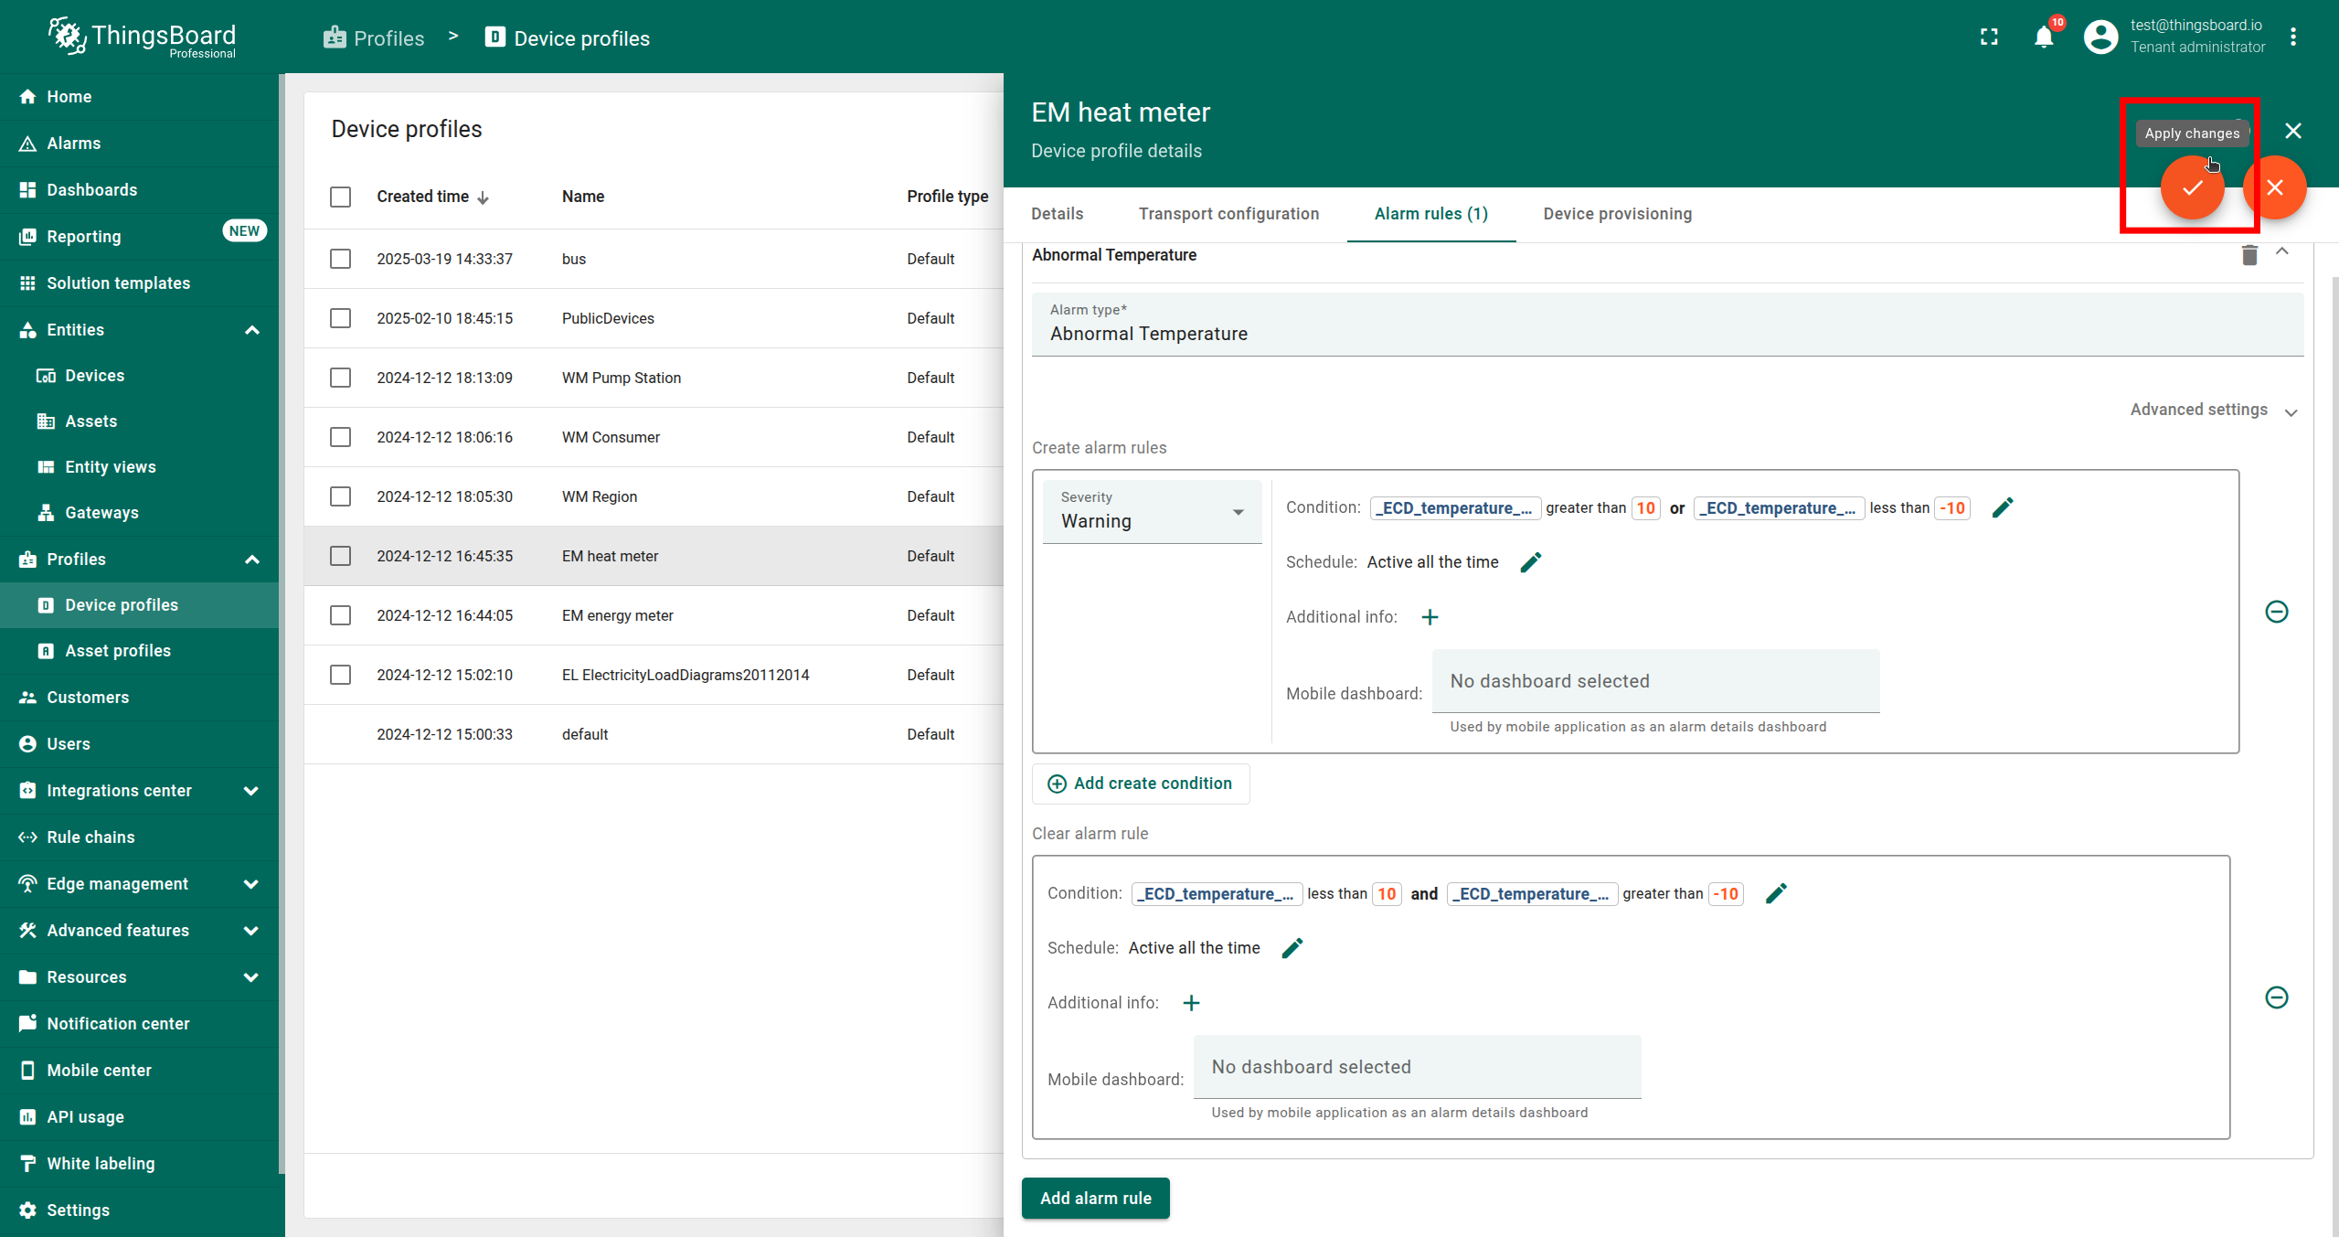Check the box for bus profile
The width and height of the screenshot is (2339, 1237).
point(340,259)
